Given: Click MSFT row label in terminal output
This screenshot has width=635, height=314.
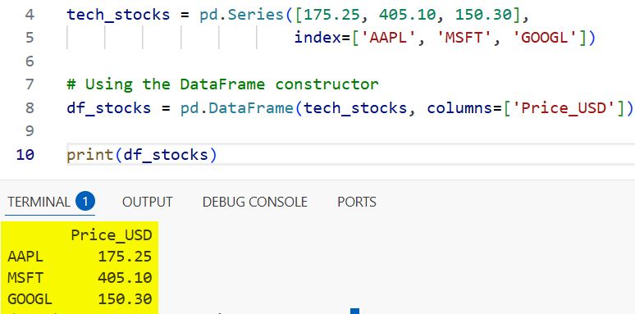Looking at the screenshot, I should pos(25,278).
